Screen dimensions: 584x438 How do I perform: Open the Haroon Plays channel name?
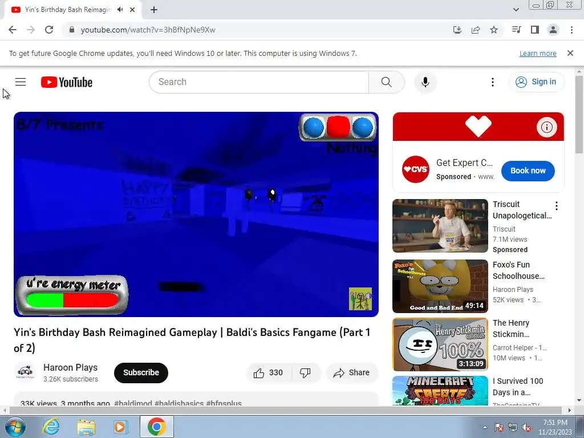[x=70, y=368]
